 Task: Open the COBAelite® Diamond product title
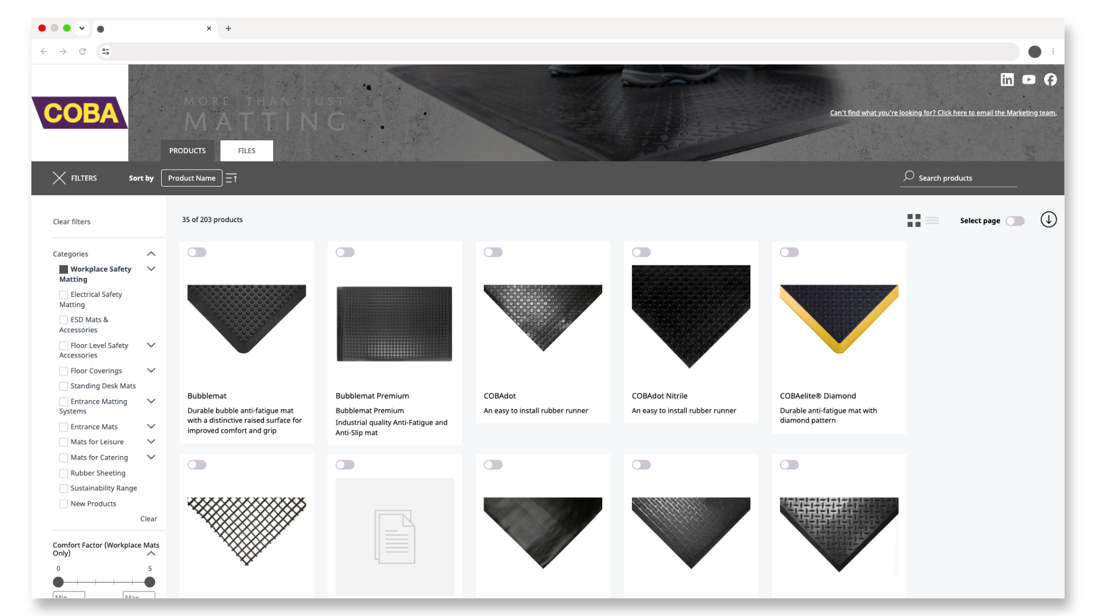[x=818, y=396]
